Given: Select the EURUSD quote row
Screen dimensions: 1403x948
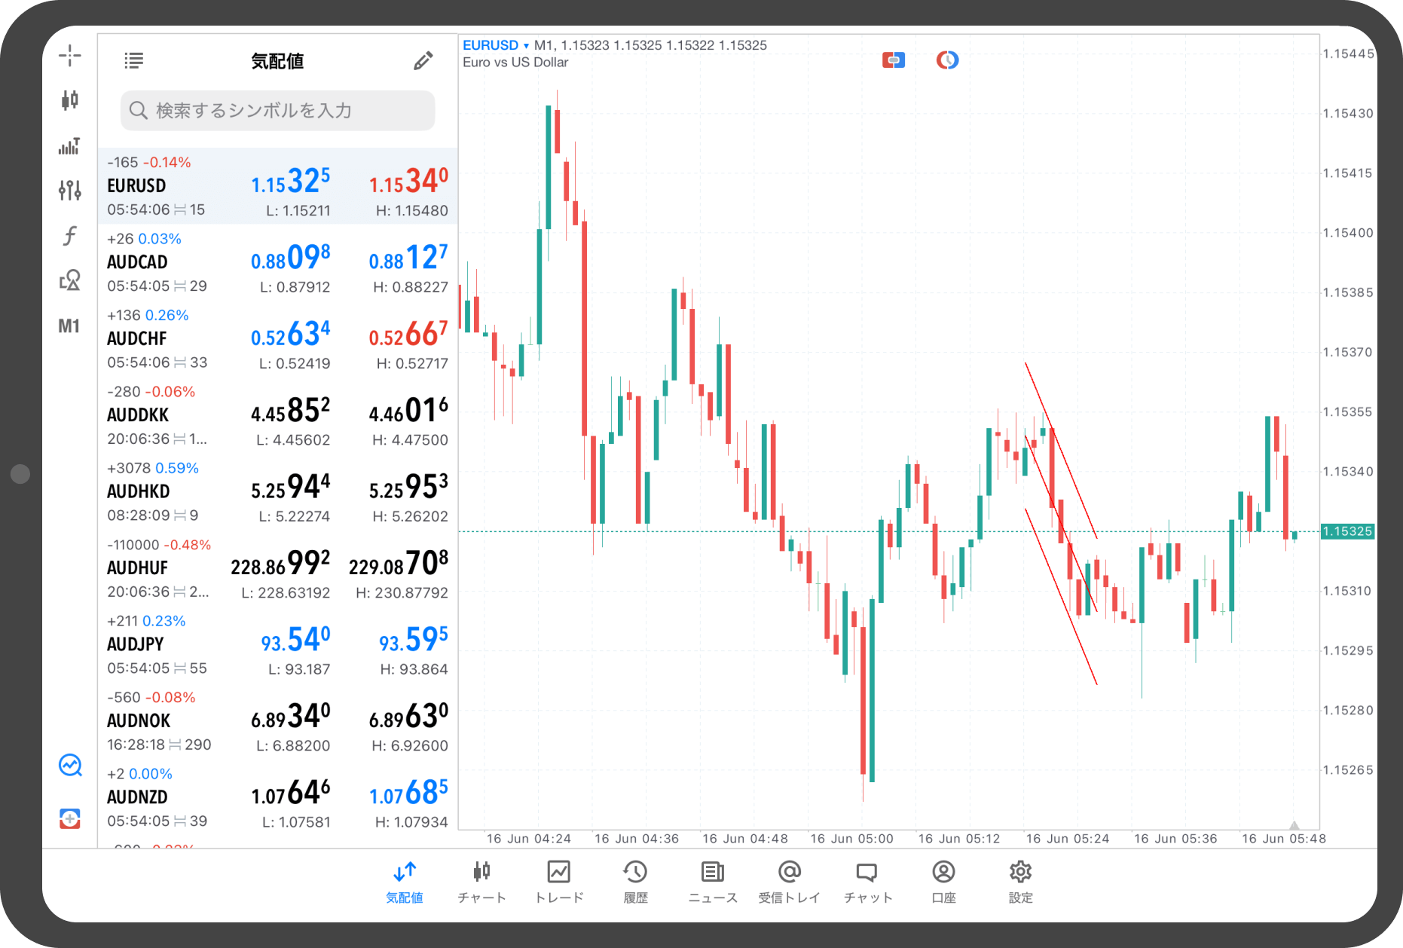Looking at the screenshot, I should (277, 186).
